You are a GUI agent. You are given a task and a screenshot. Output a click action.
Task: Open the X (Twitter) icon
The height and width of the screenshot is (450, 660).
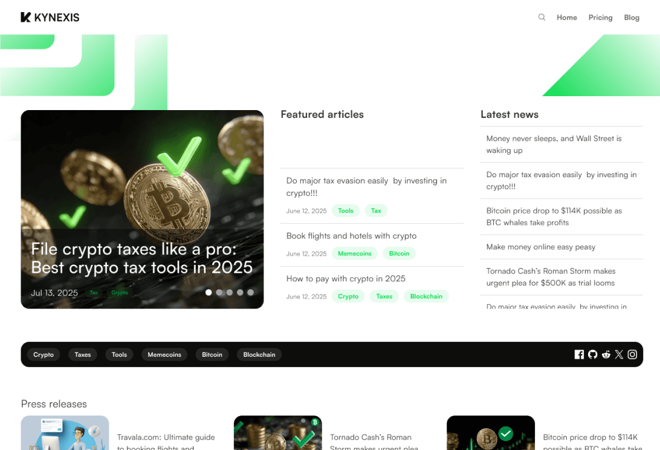tap(619, 354)
